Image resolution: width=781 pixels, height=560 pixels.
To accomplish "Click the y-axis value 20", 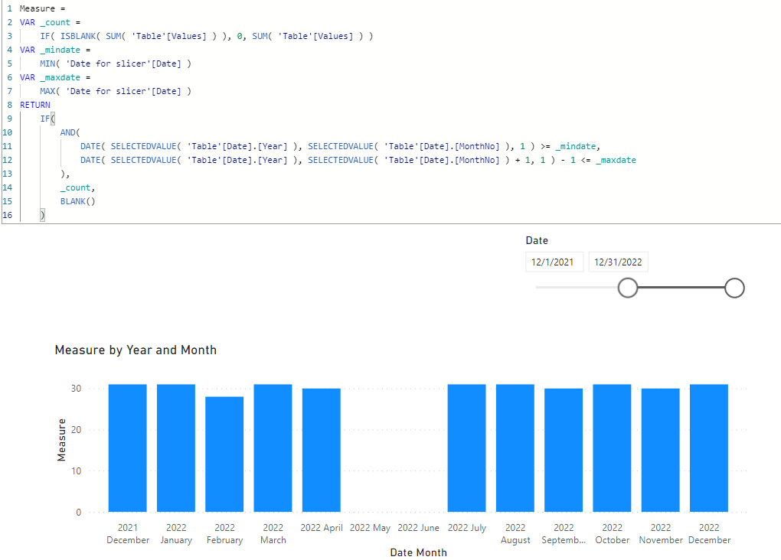I will 76,430.
